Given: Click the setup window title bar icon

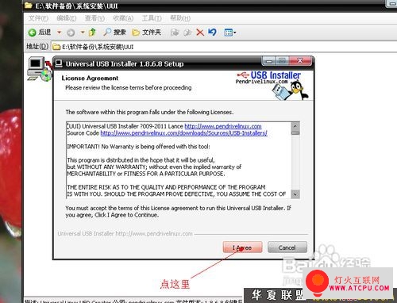Looking at the screenshot, I should [x=59, y=63].
